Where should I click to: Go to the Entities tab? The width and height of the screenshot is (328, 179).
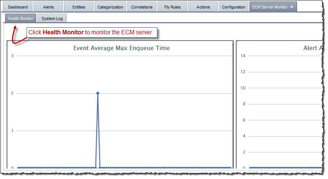79,7
